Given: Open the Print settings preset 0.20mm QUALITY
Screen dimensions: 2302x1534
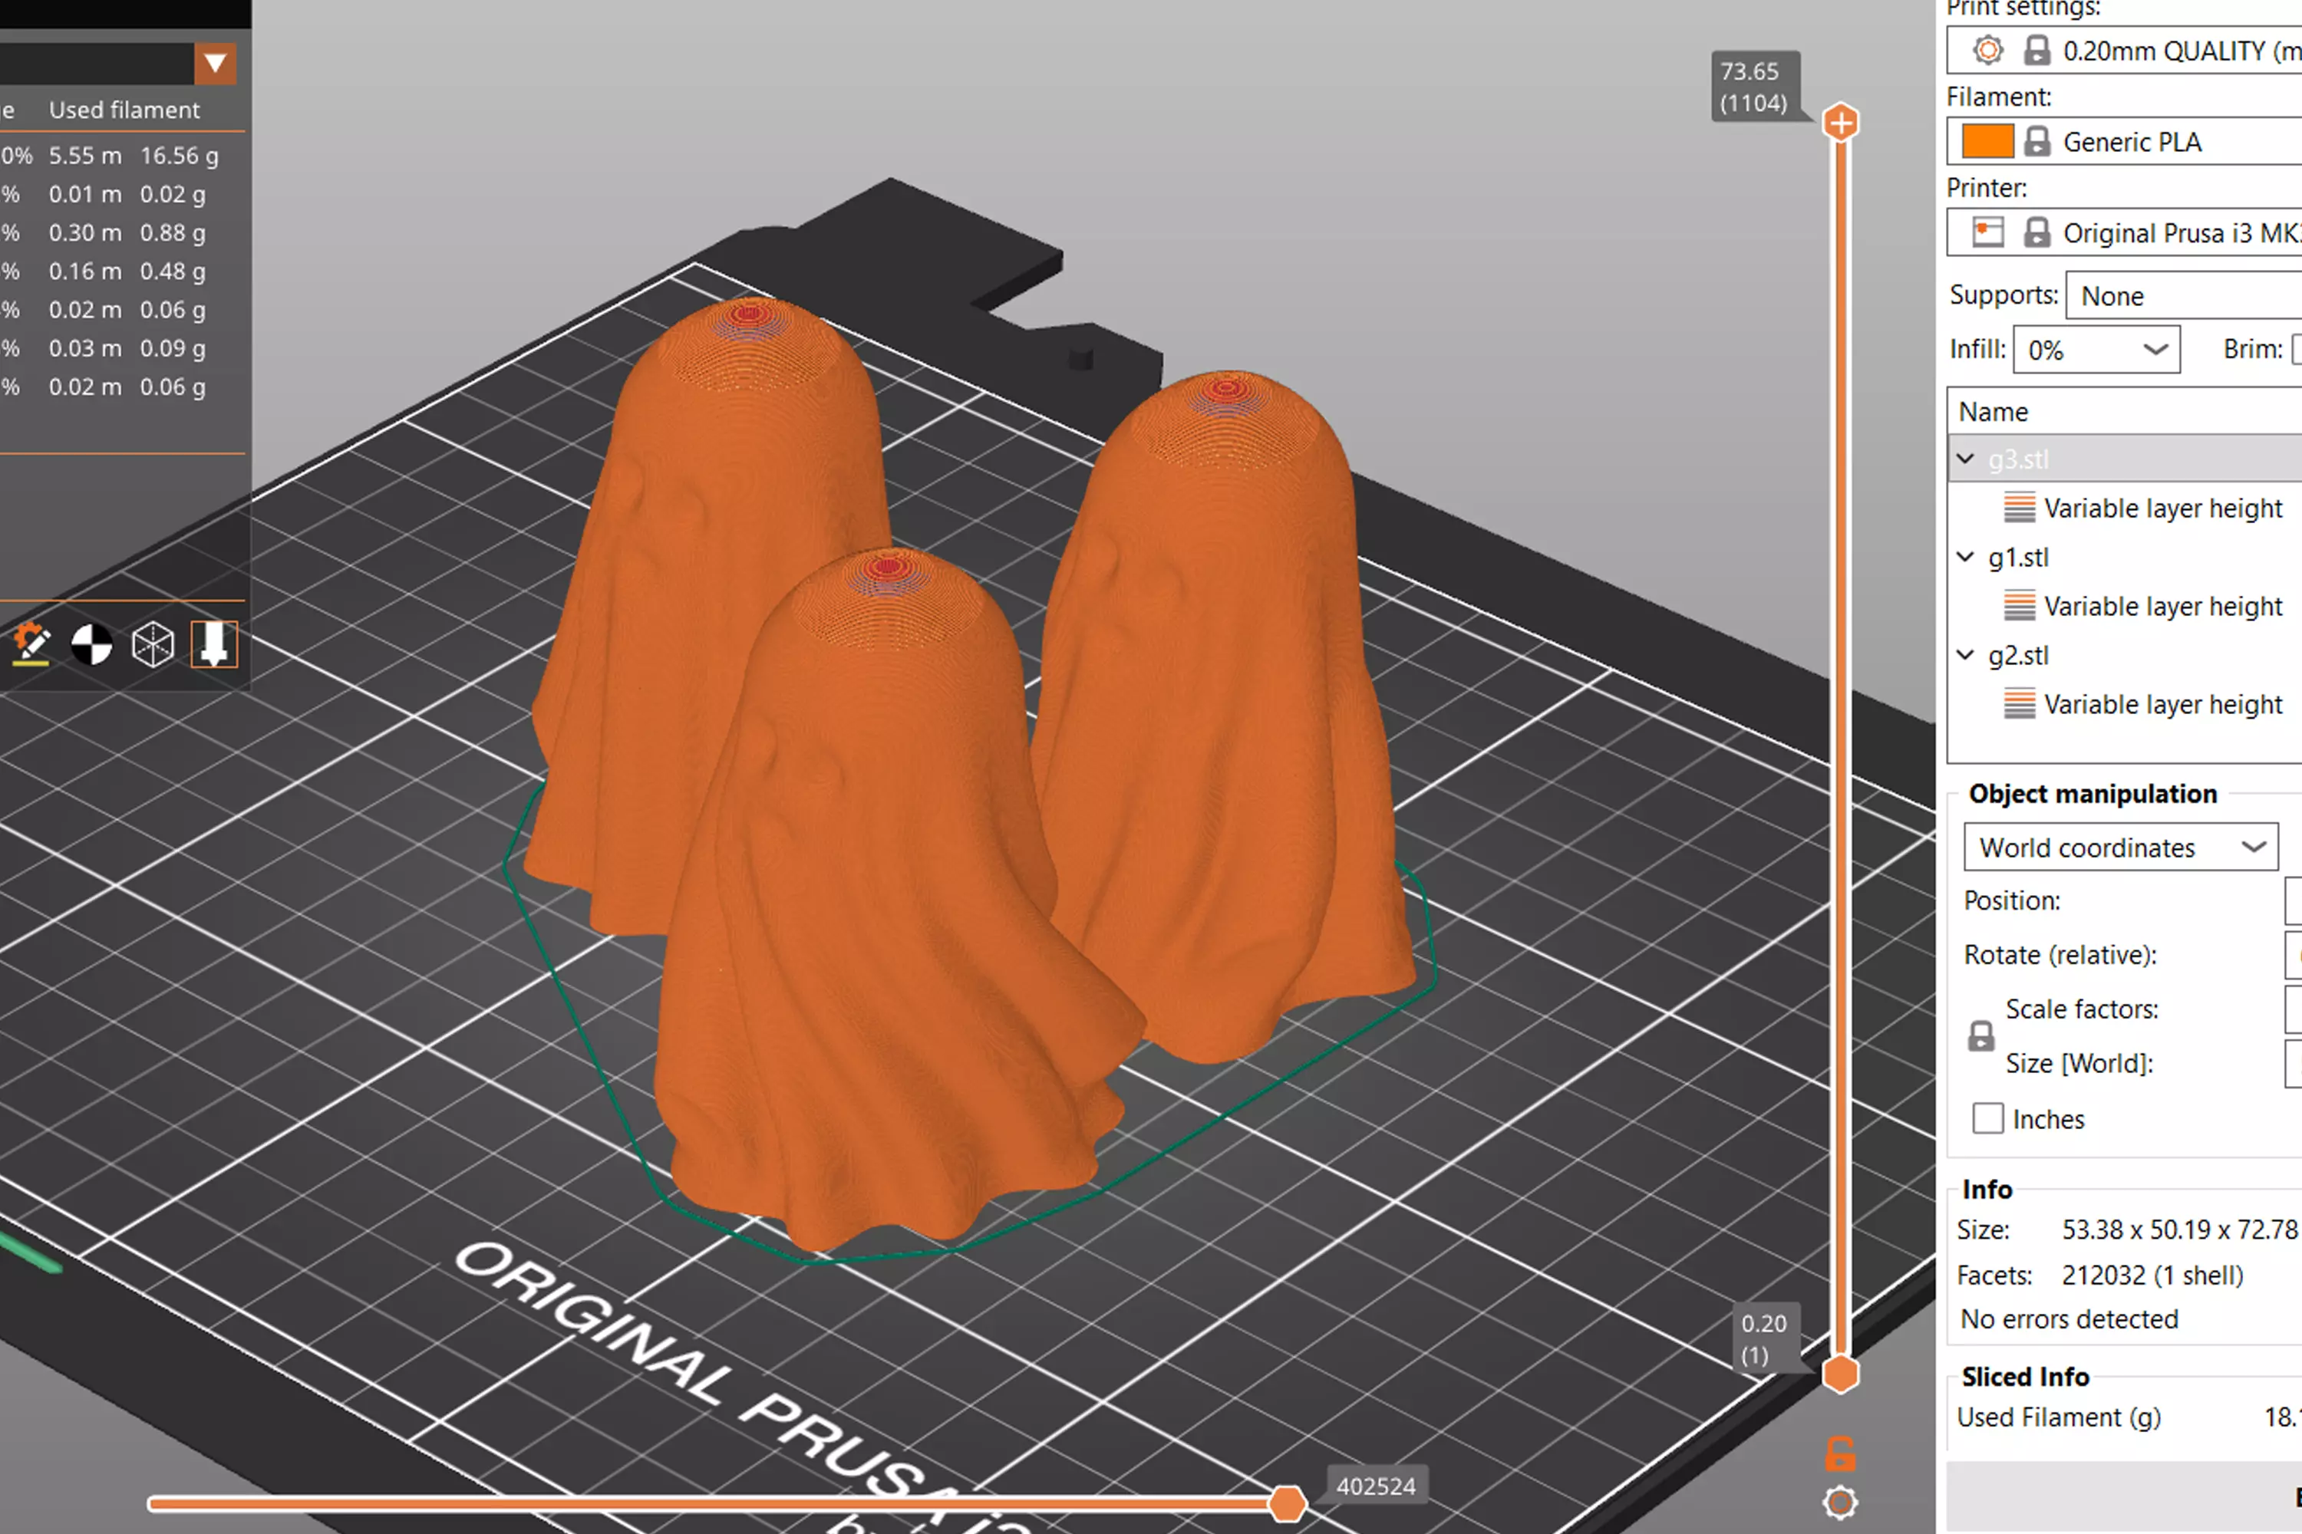Looking at the screenshot, I should 2124,50.
